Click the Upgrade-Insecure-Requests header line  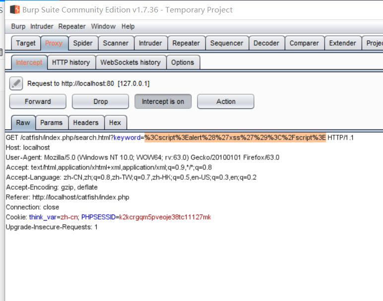(x=52, y=227)
